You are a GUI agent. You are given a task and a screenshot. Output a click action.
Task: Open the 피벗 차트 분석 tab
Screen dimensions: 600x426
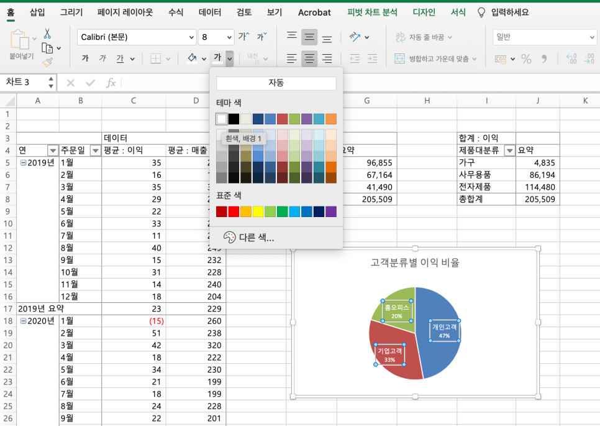click(x=372, y=12)
